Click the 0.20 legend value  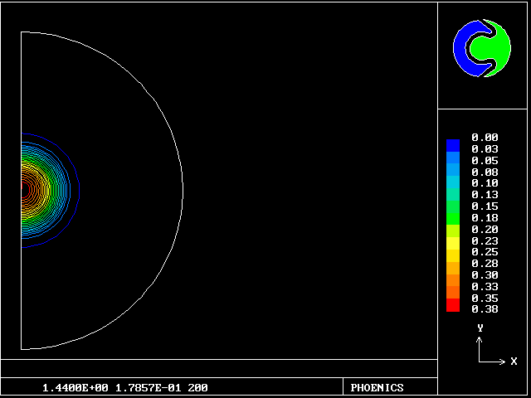click(485, 229)
